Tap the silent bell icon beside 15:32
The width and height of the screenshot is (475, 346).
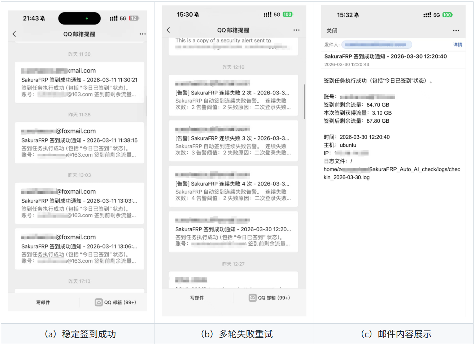(357, 15)
